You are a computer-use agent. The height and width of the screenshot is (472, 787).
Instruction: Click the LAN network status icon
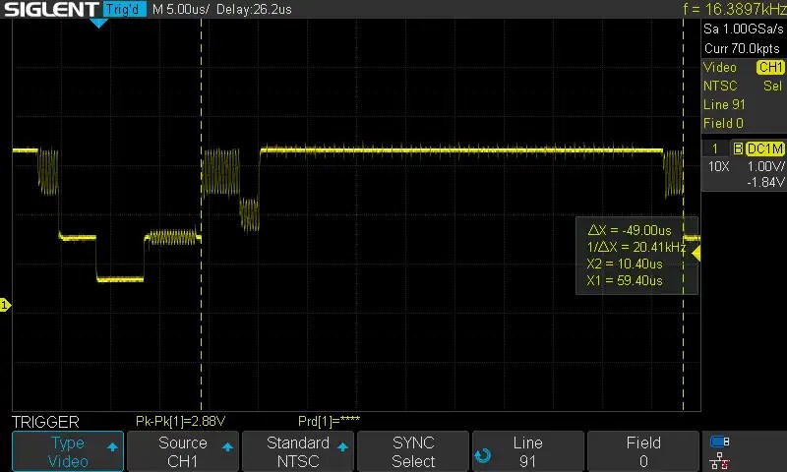coord(719,460)
